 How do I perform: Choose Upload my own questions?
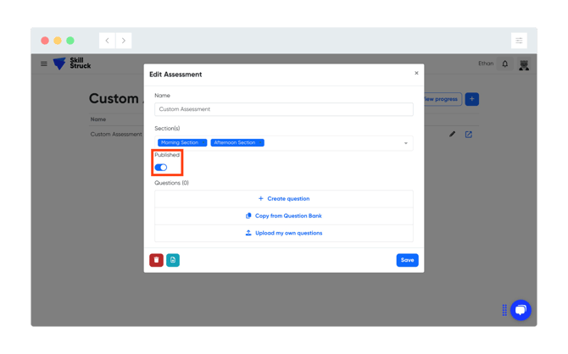tap(284, 233)
